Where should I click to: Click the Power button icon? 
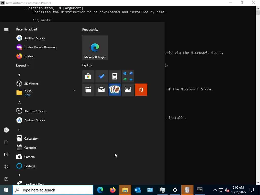pos(6,179)
